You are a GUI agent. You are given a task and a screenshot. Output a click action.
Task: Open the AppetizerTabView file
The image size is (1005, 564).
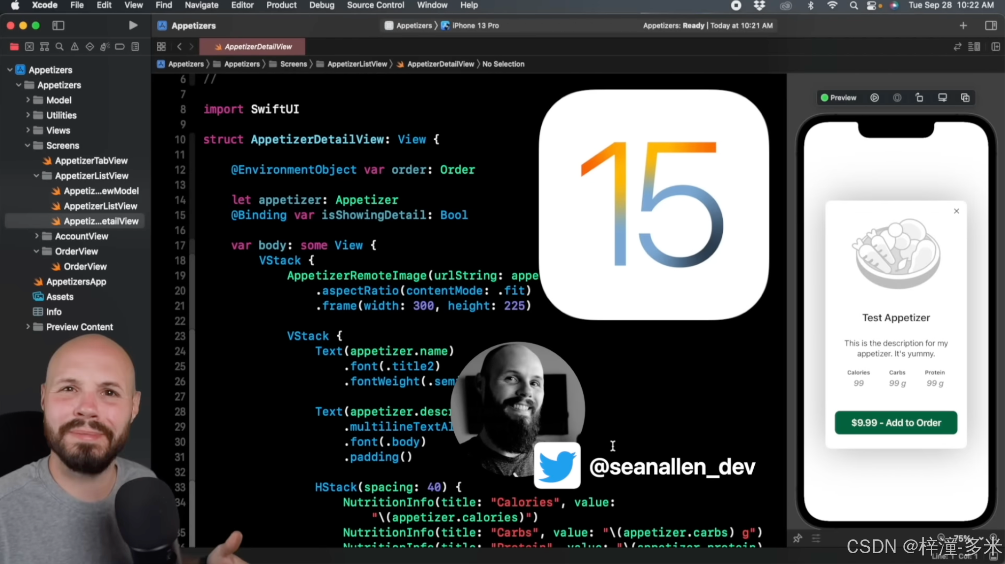click(91, 160)
